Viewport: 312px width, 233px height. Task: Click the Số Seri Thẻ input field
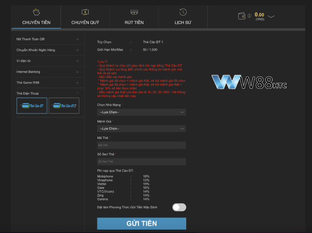(141, 161)
